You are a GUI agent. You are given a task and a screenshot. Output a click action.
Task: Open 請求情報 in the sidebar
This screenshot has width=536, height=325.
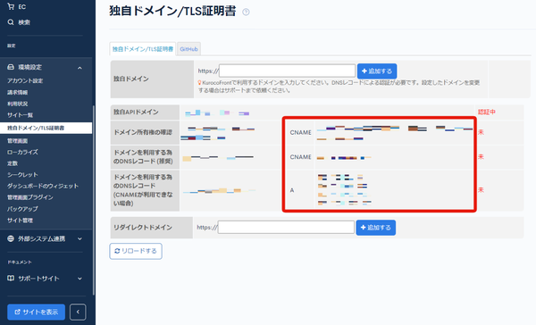click(x=18, y=92)
